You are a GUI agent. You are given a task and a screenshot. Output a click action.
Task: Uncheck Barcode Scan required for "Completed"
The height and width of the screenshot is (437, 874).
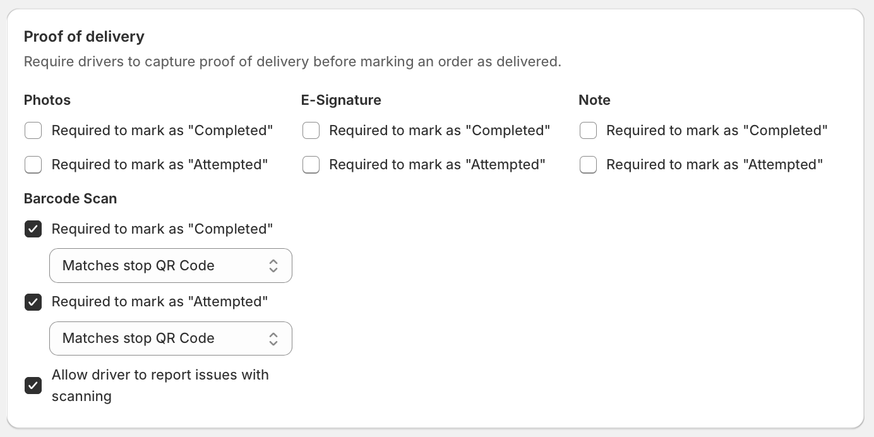[x=33, y=229]
